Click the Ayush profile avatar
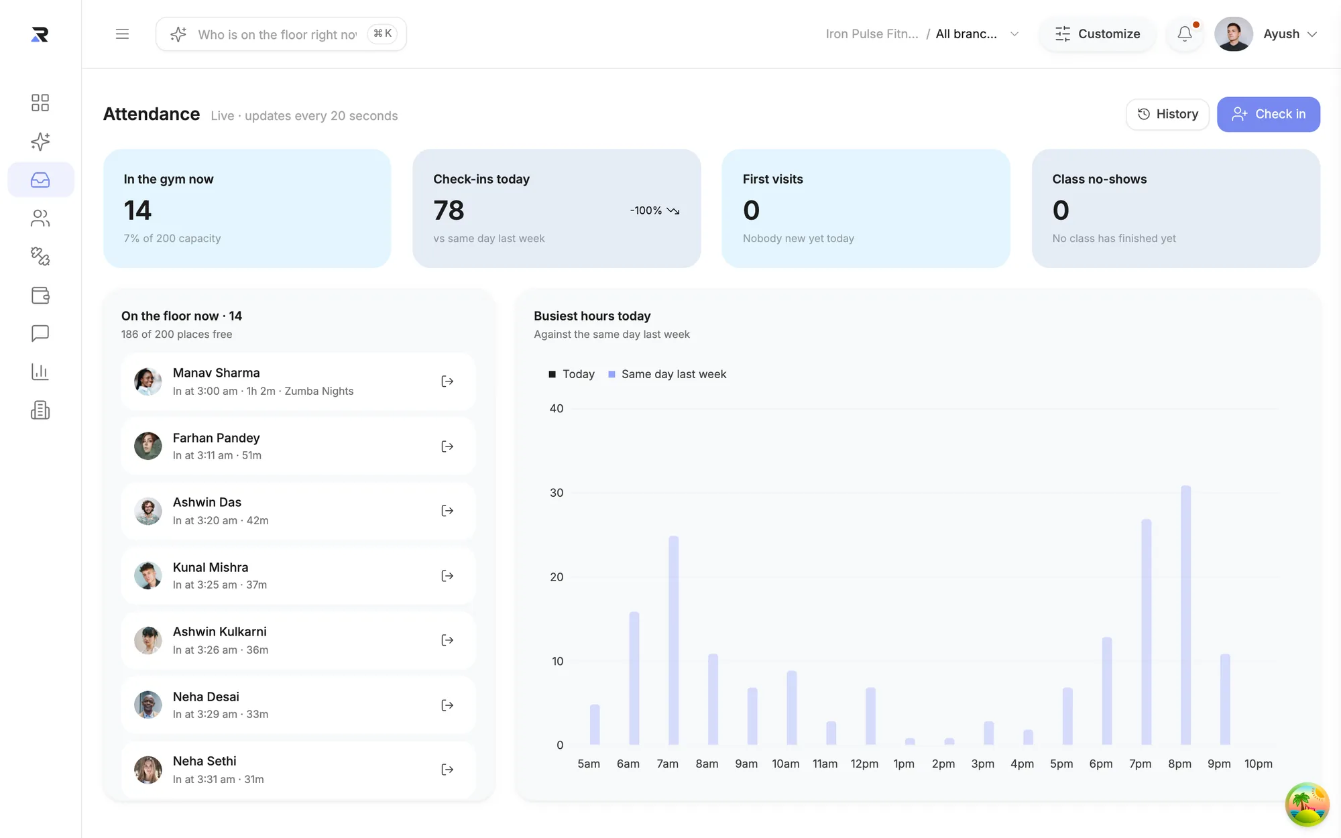 (1234, 34)
